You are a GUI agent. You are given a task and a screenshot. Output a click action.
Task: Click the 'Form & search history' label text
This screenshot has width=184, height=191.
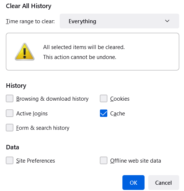pyautogui.click(x=43, y=128)
